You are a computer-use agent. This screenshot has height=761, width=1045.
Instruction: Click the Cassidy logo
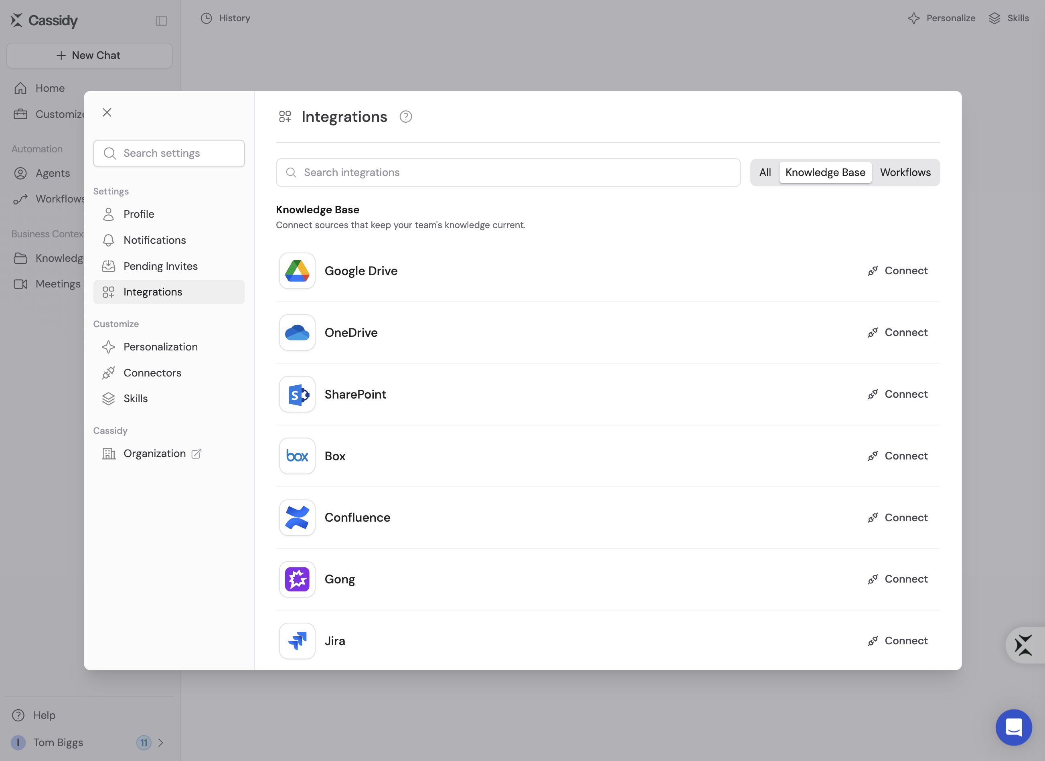(x=44, y=20)
